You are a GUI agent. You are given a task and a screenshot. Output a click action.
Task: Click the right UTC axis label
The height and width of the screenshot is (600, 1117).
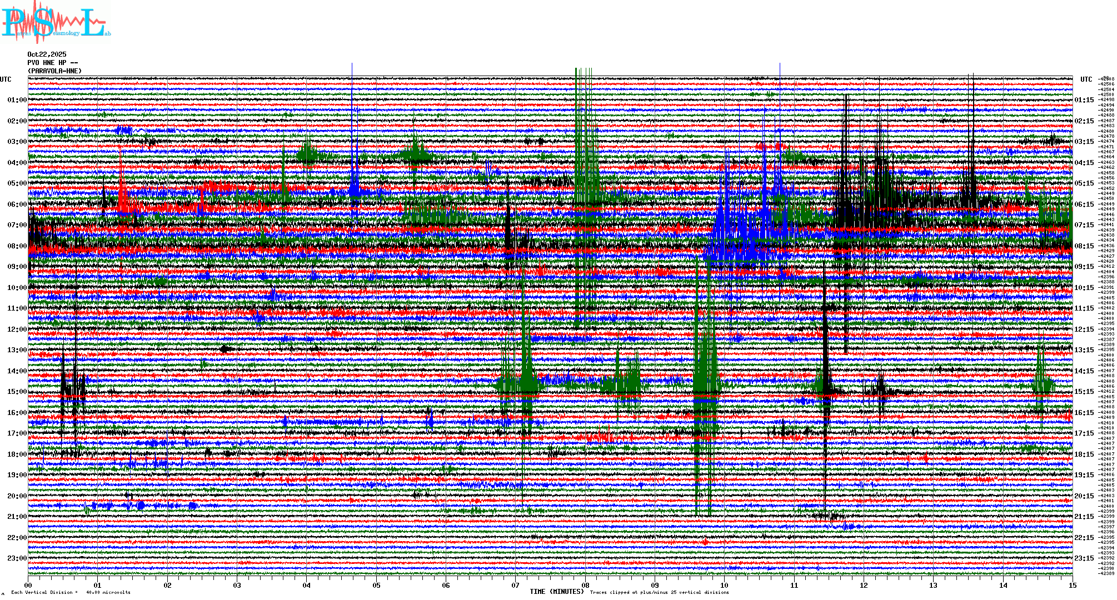[1086, 79]
